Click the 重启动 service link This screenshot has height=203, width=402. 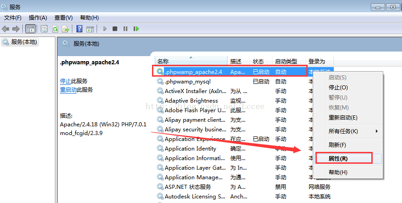(x=68, y=90)
